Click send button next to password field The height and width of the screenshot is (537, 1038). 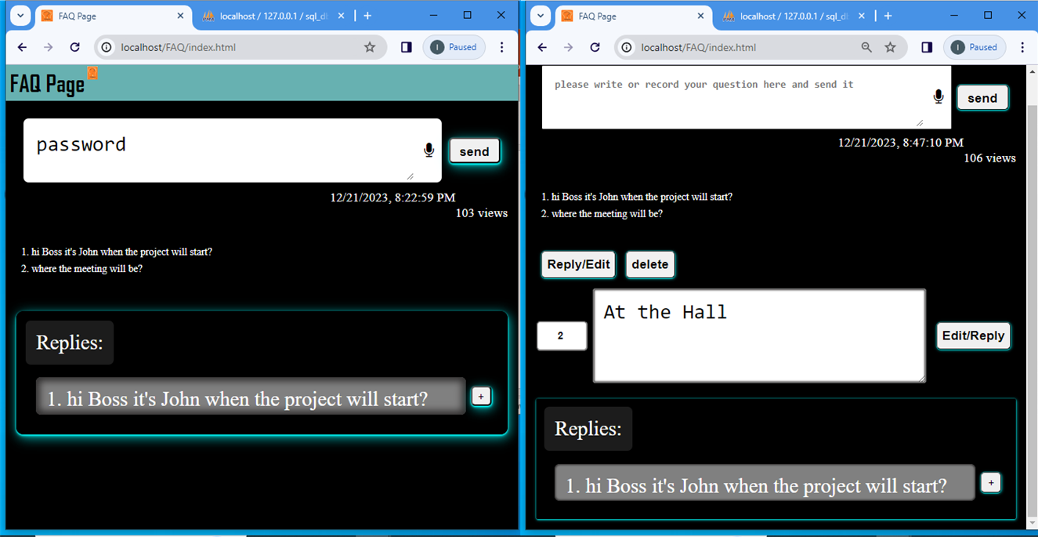474,151
